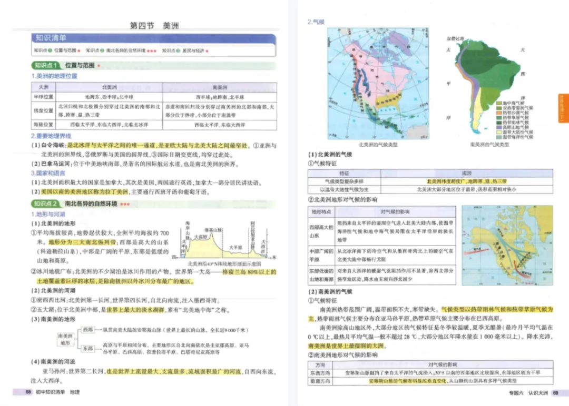
Task: Click the left page footer '初中知识清单 地理'
Action: [x=58, y=392]
